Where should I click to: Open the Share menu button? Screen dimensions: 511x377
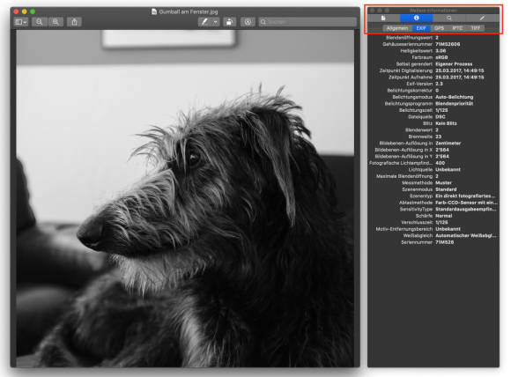tap(74, 22)
